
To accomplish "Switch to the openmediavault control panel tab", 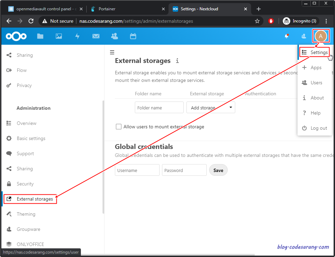I will [x=45, y=9].
